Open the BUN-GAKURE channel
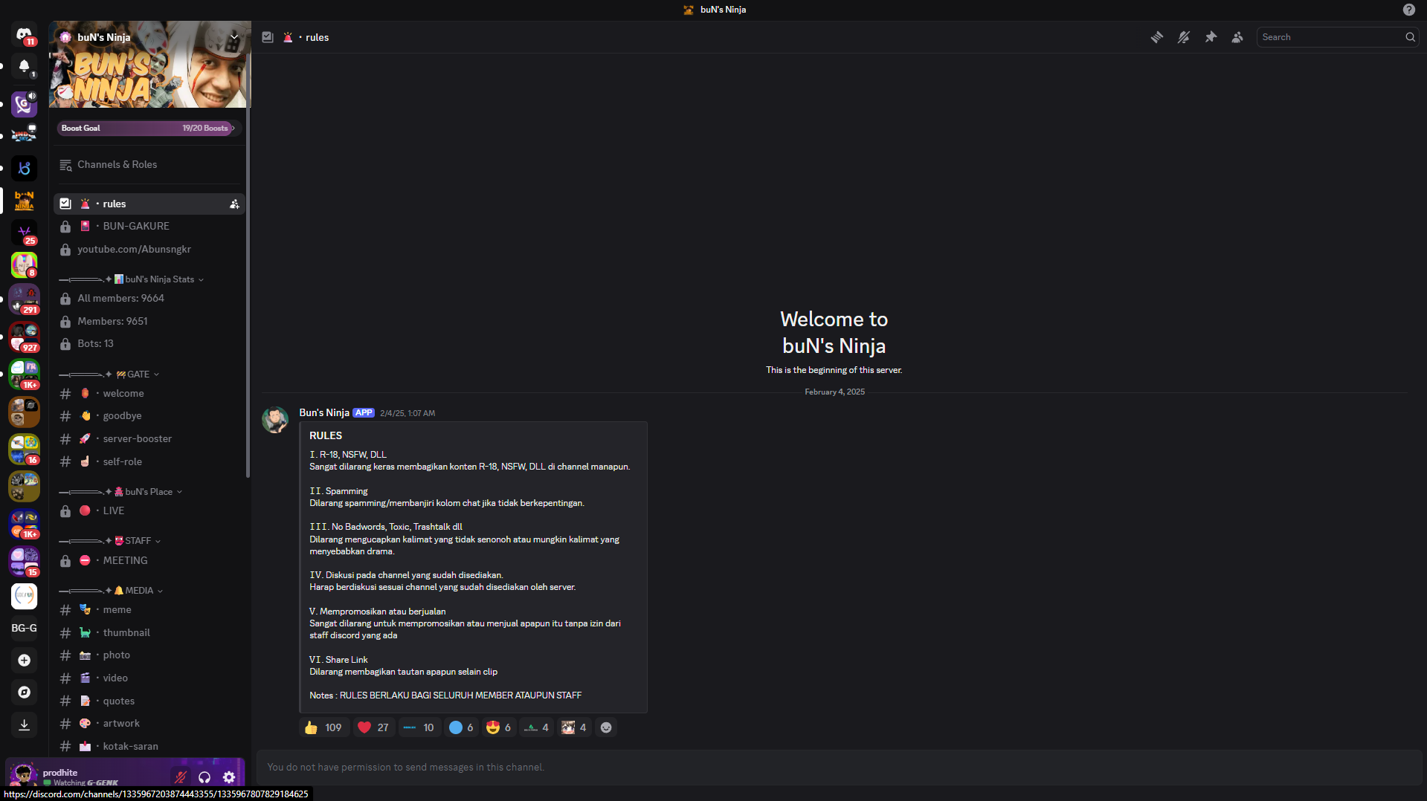The height and width of the screenshot is (801, 1427). point(149,226)
